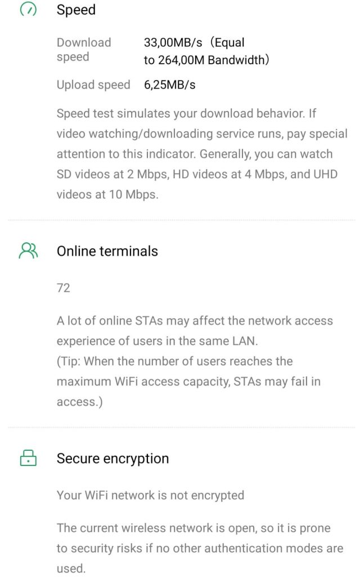
Task: Tap the divider above Secure encryption
Action: pyautogui.click(x=182, y=428)
